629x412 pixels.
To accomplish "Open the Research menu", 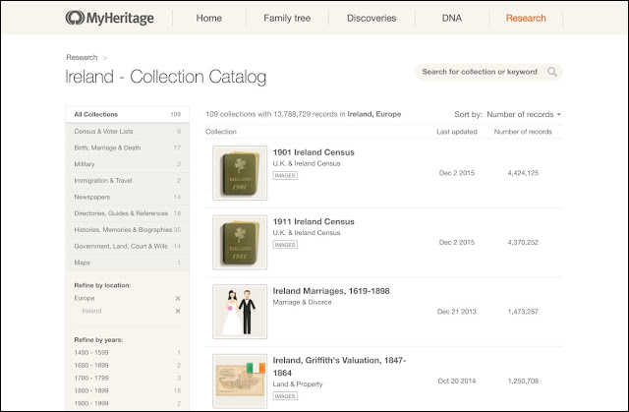I will pos(526,18).
